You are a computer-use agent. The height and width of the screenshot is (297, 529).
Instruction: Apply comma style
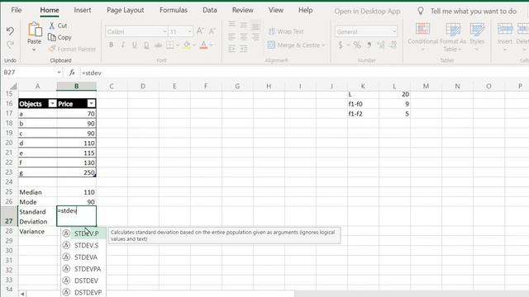369,45
